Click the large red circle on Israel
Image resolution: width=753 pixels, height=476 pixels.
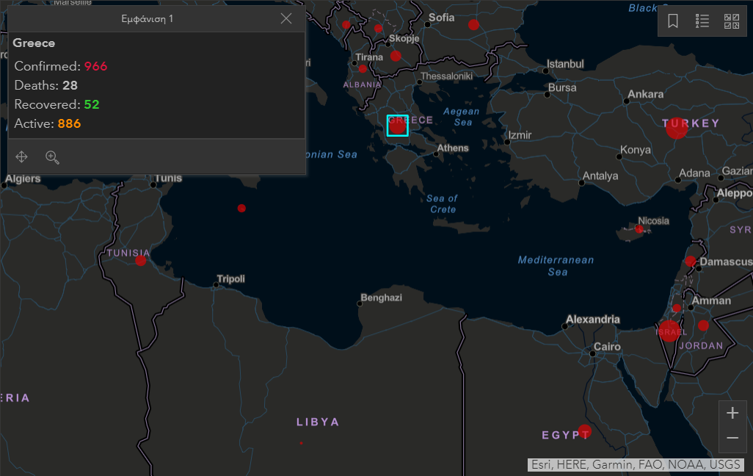669,331
